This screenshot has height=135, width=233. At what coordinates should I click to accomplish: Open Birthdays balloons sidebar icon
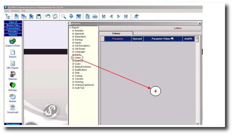pyautogui.click(x=13, y=87)
